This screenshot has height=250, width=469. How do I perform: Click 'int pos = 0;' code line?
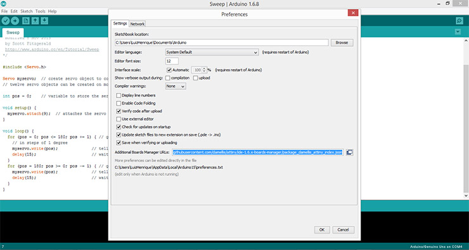(x=16, y=96)
